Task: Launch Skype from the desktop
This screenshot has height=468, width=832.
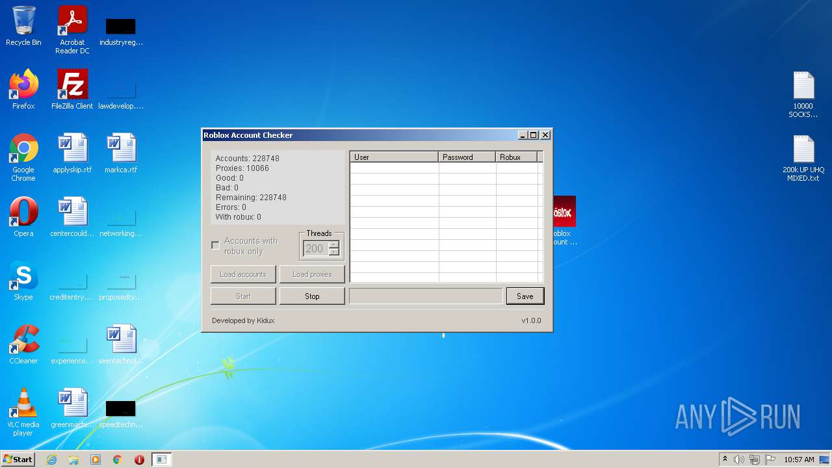Action: pos(23,280)
